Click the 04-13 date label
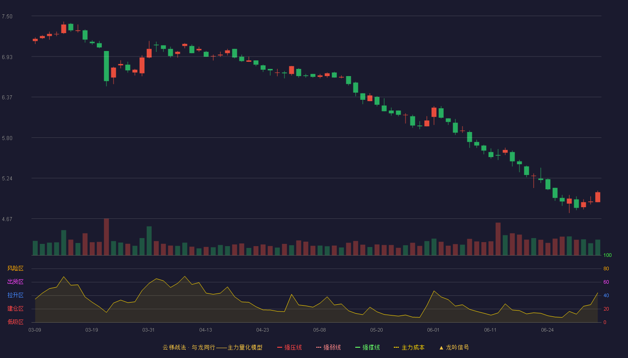 coord(205,330)
